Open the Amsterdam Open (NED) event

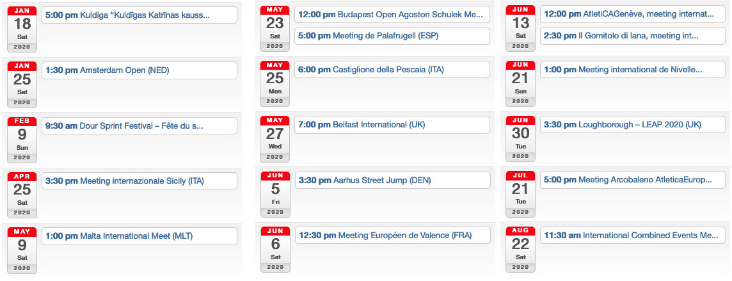(x=139, y=70)
